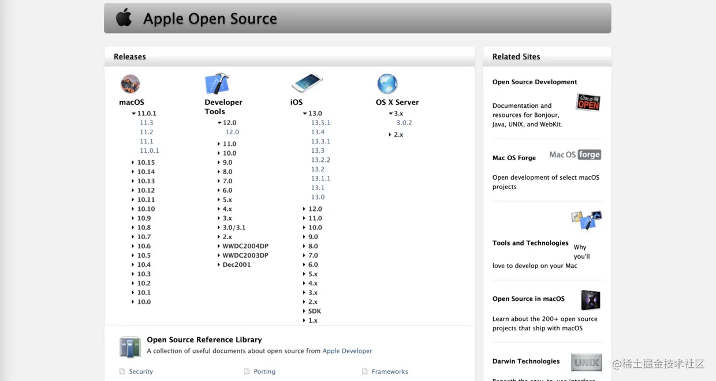Open iOS 13.5.1 source link

(x=321, y=123)
